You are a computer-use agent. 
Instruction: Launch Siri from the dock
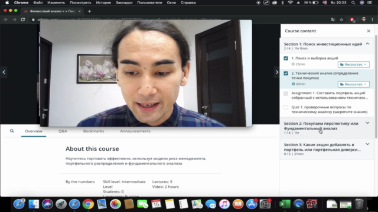click(47, 204)
